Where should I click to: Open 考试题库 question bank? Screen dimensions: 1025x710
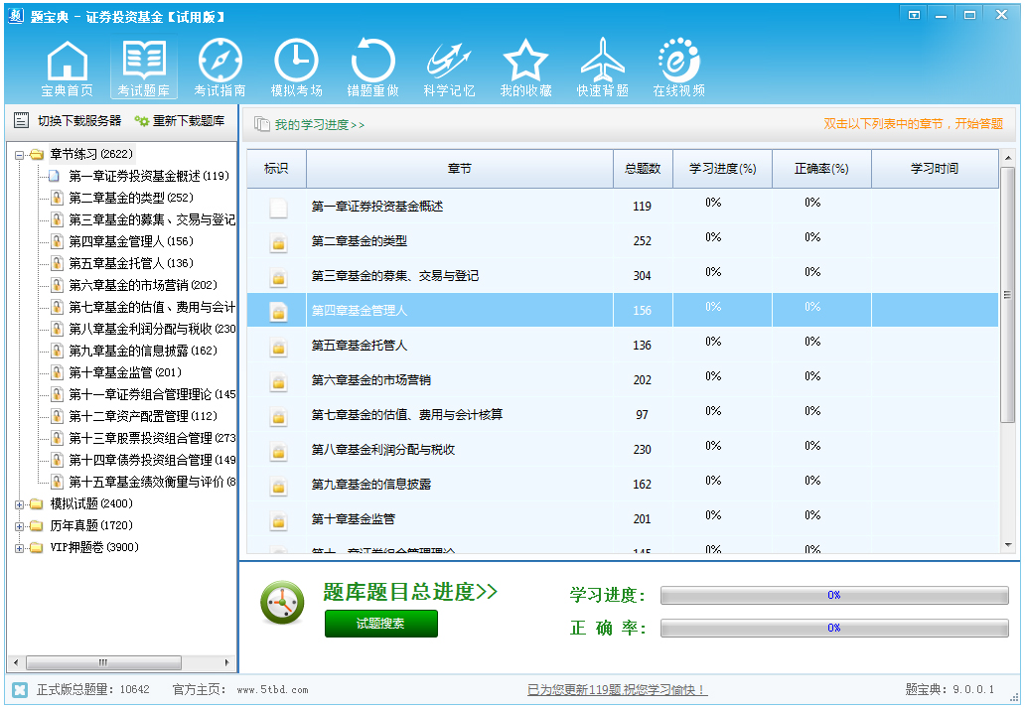[144, 68]
